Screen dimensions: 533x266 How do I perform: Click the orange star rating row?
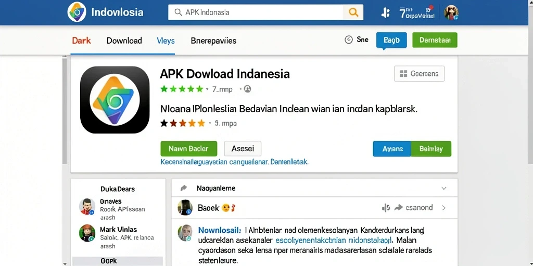coord(183,123)
